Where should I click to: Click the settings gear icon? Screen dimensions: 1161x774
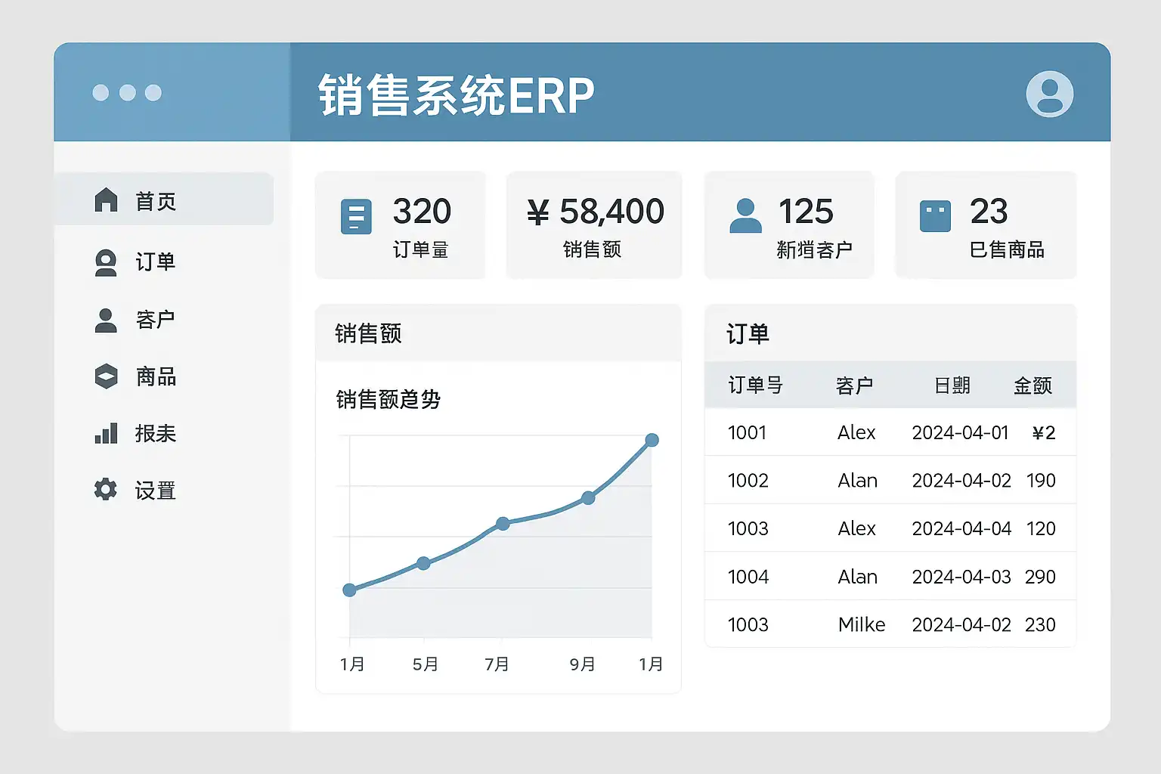pyautogui.click(x=106, y=489)
